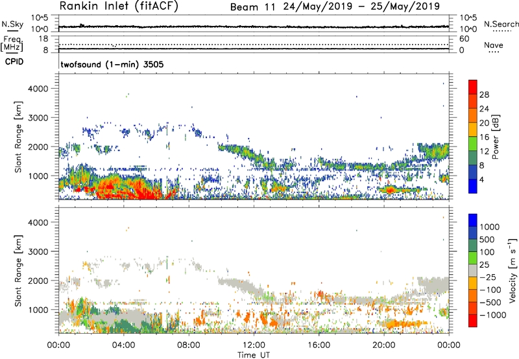Select the "-1000" label on the velocity colorbar

click(492, 315)
